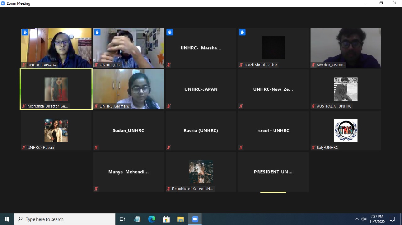Click the "PRESIDENT_UN..." participant name
Image resolution: width=402 pixels, height=225 pixels.
click(273, 172)
